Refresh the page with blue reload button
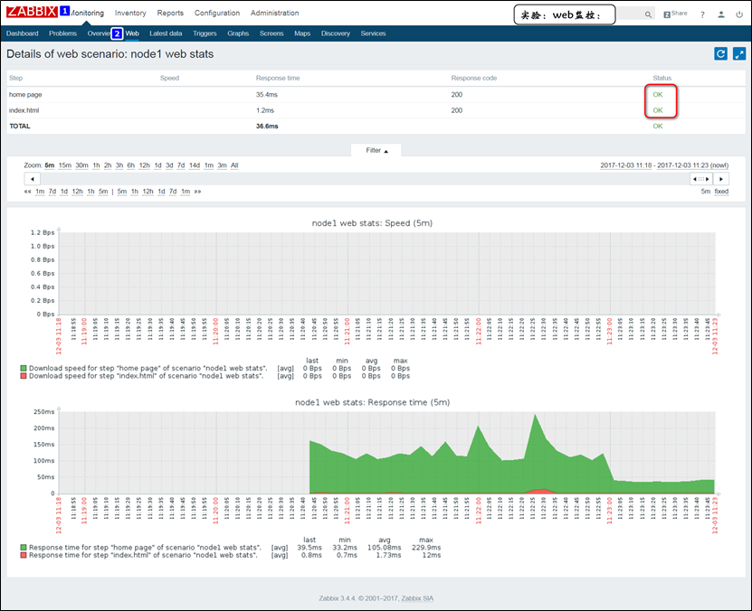 [720, 53]
